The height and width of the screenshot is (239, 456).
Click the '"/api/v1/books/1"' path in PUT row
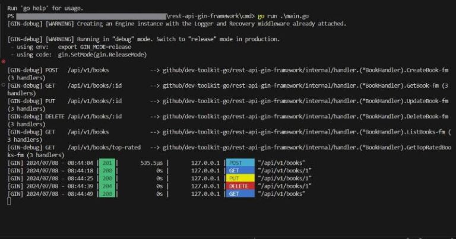(x=285, y=179)
